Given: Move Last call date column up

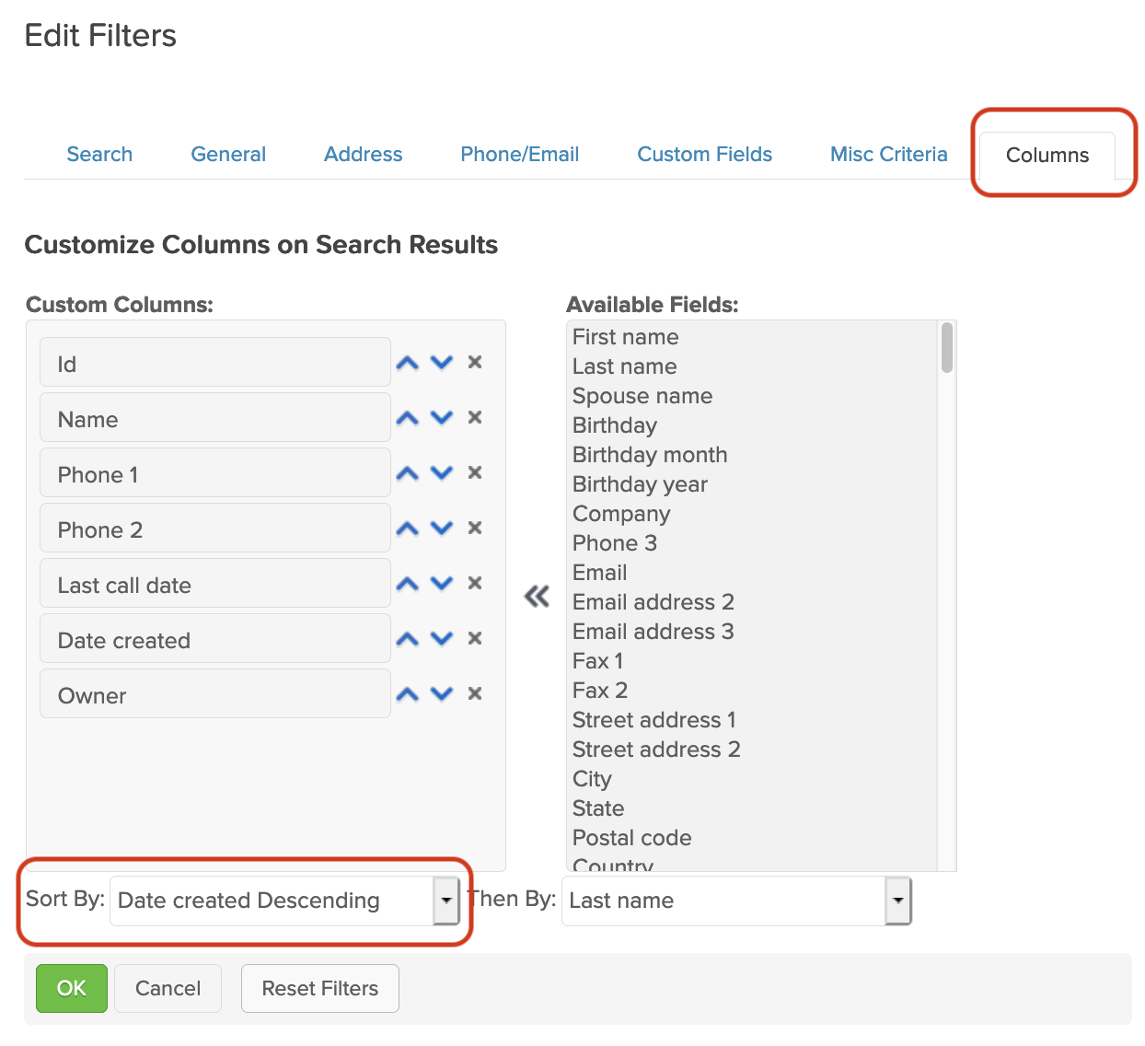Looking at the screenshot, I should (x=406, y=583).
